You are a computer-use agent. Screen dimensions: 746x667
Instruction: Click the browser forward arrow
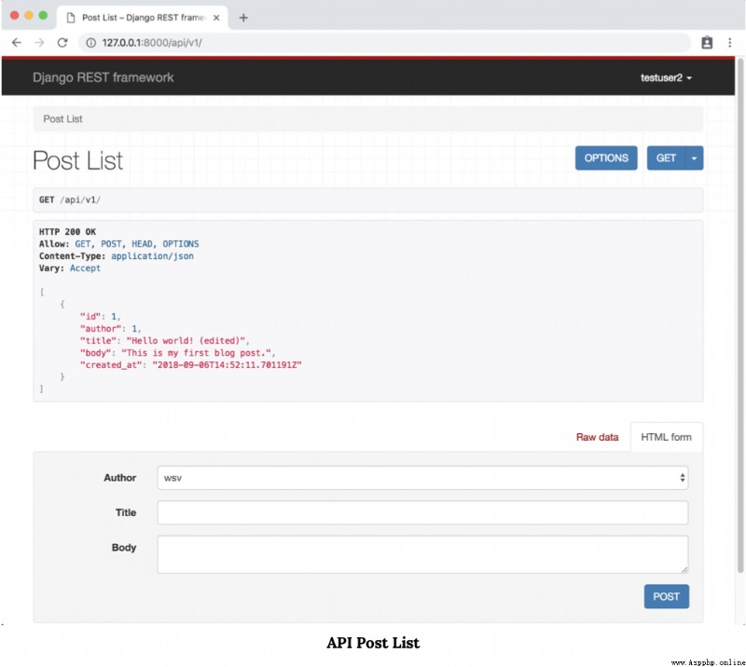click(x=39, y=43)
